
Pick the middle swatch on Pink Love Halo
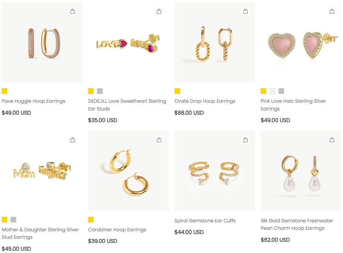click(272, 91)
